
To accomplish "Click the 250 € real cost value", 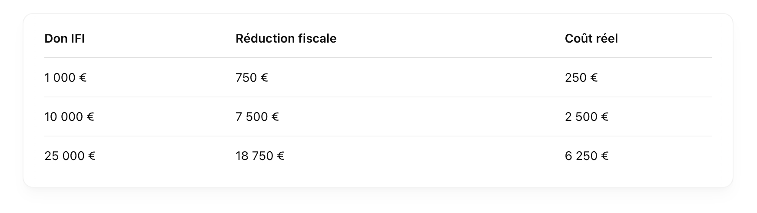I will coord(581,78).
